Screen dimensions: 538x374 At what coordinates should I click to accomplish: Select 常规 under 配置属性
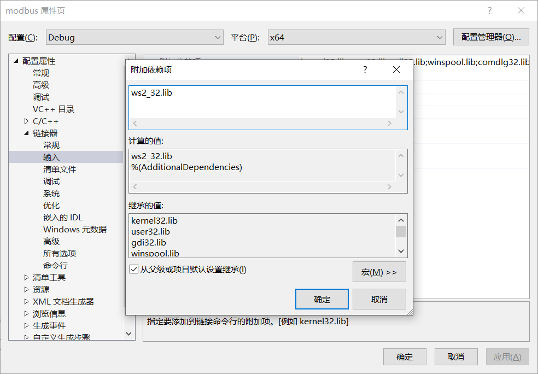pyautogui.click(x=41, y=73)
